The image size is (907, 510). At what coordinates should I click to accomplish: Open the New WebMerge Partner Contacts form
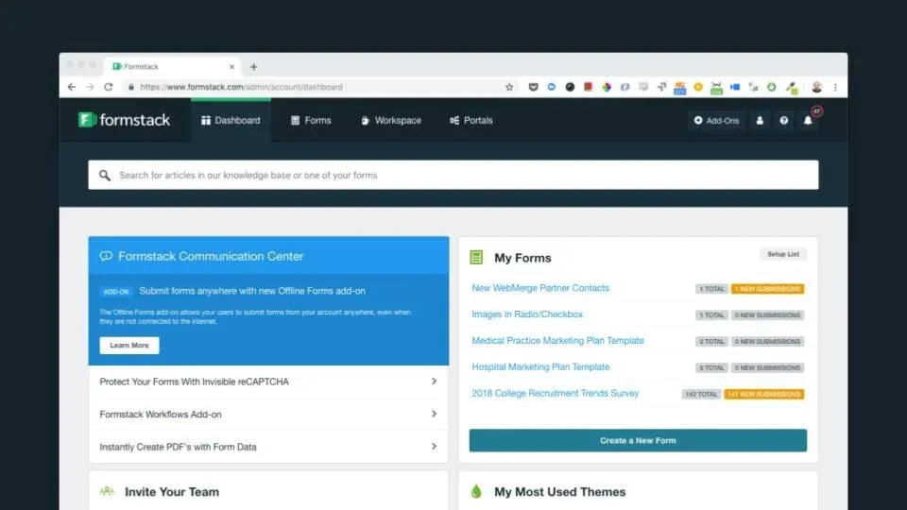click(540, 288)
